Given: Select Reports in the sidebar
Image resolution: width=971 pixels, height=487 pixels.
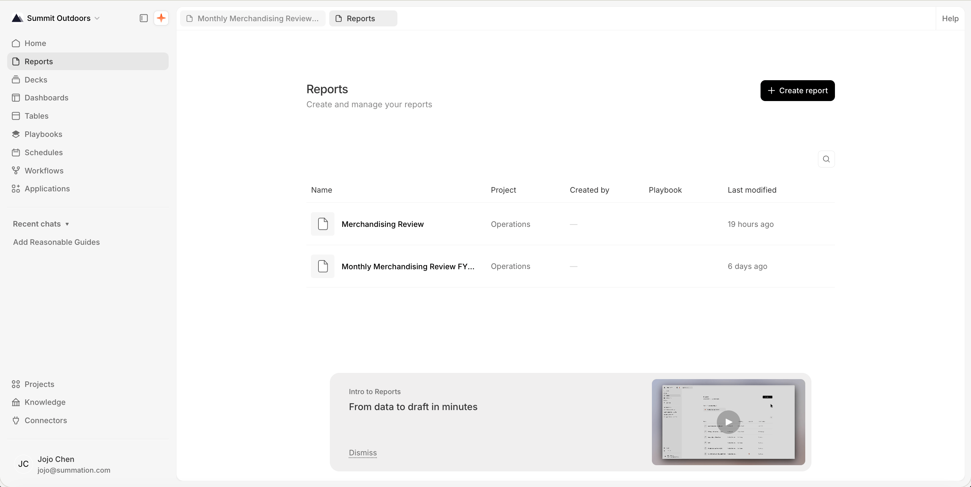Looking at the screenshot, I should point(88,61).
